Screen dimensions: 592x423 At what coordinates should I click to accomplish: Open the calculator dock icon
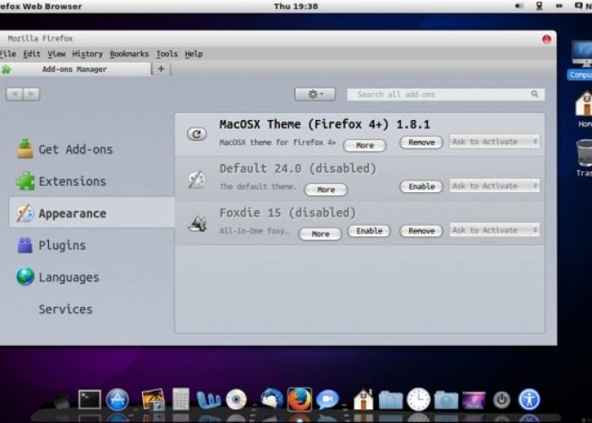tap(180, 399)
